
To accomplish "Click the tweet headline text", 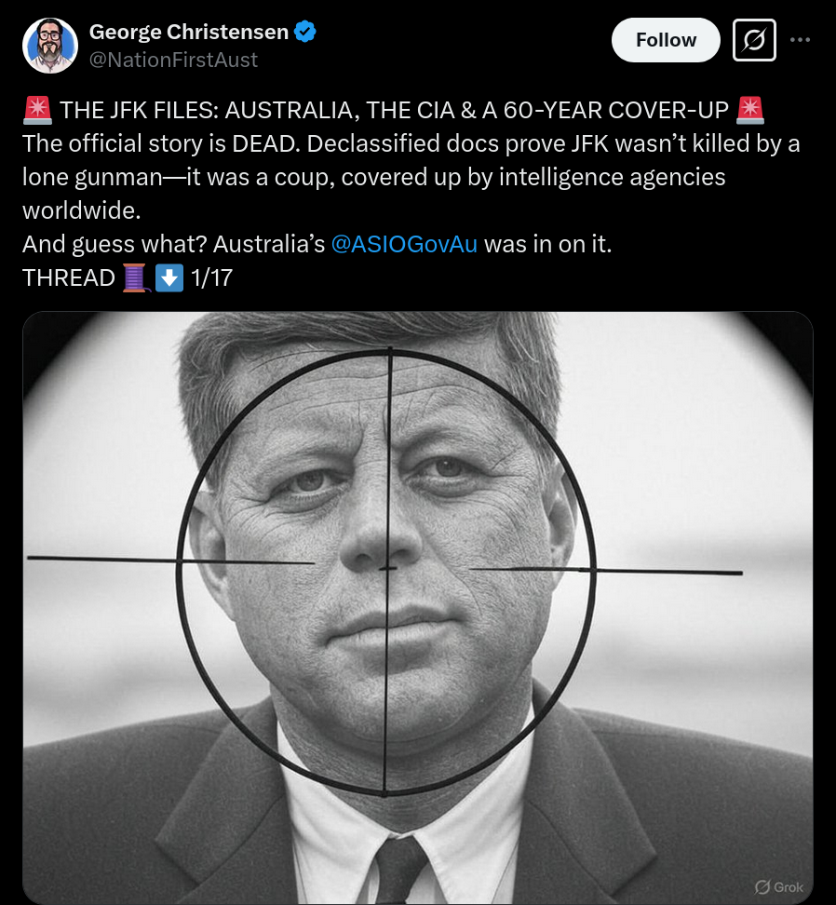I will (x=394, y=110).
